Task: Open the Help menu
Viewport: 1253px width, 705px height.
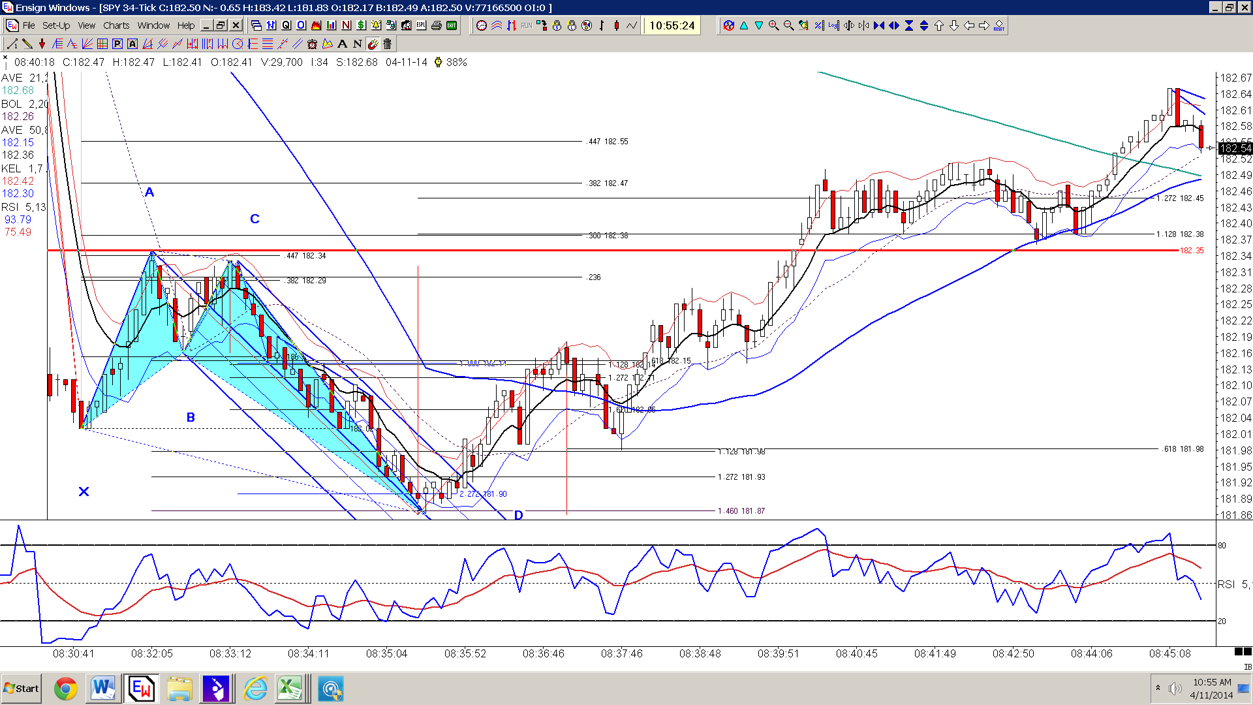Action: click(186, 25)
